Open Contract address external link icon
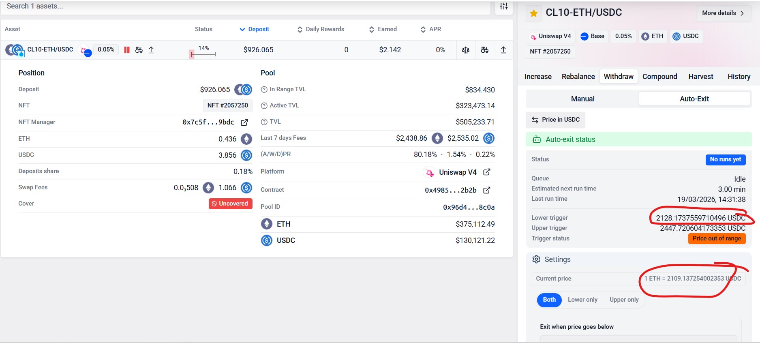This screenshot has height=343, width=760. (487, 190)
